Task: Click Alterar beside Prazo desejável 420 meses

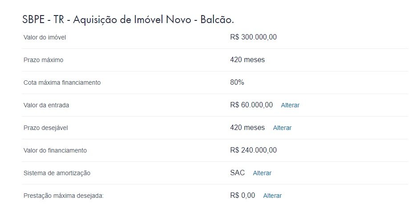Action: (282, 128)
